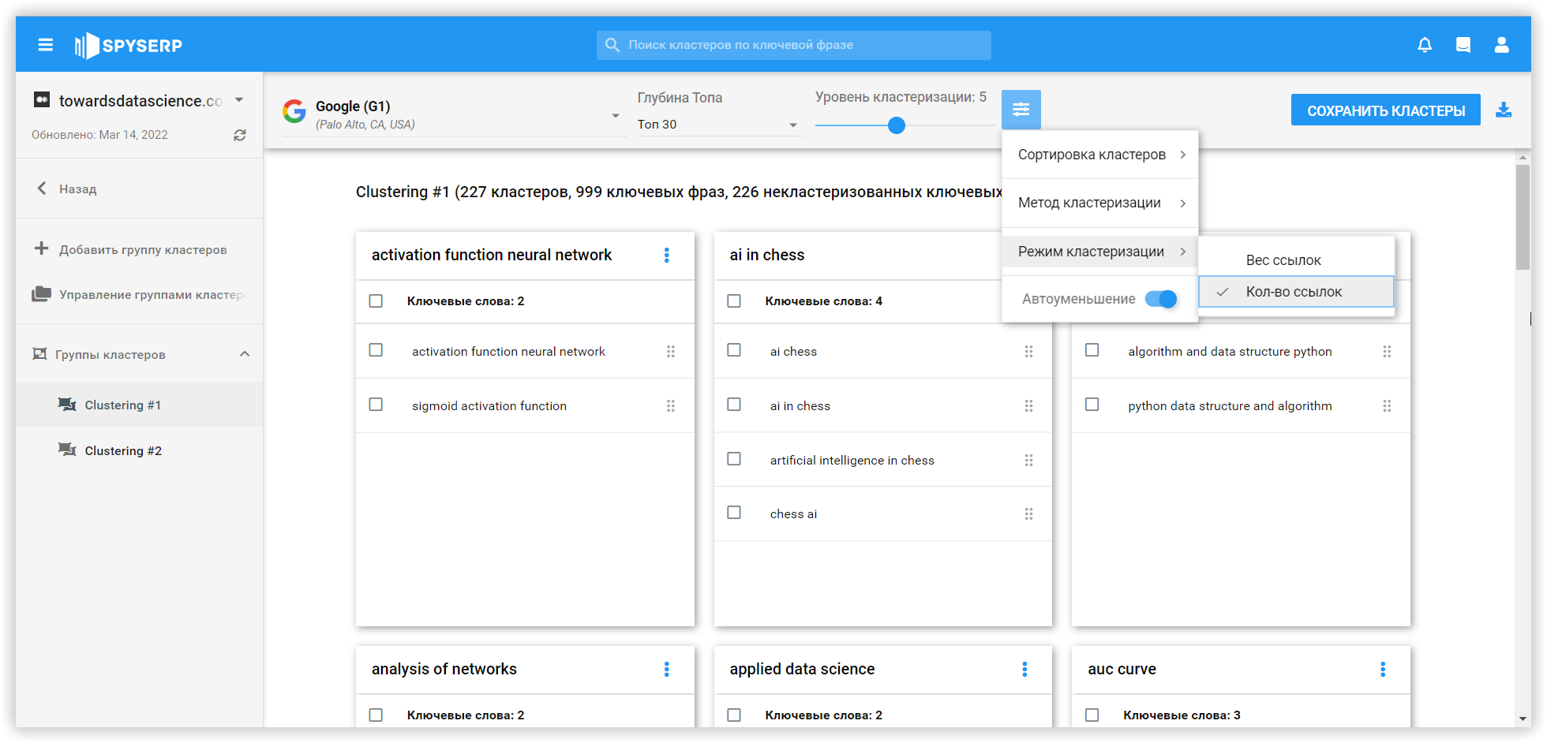Toggle the Автоуменьшение switch

pos(1161,299)
